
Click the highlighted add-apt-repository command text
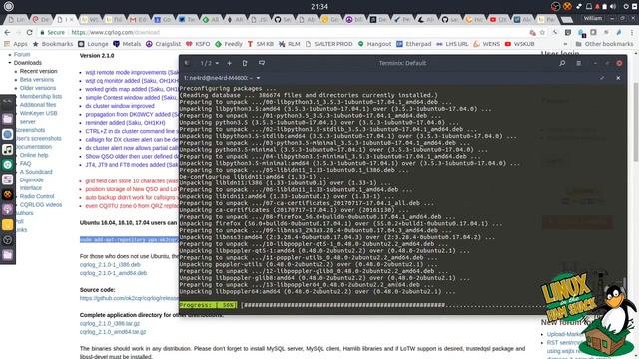click(129, 239)
